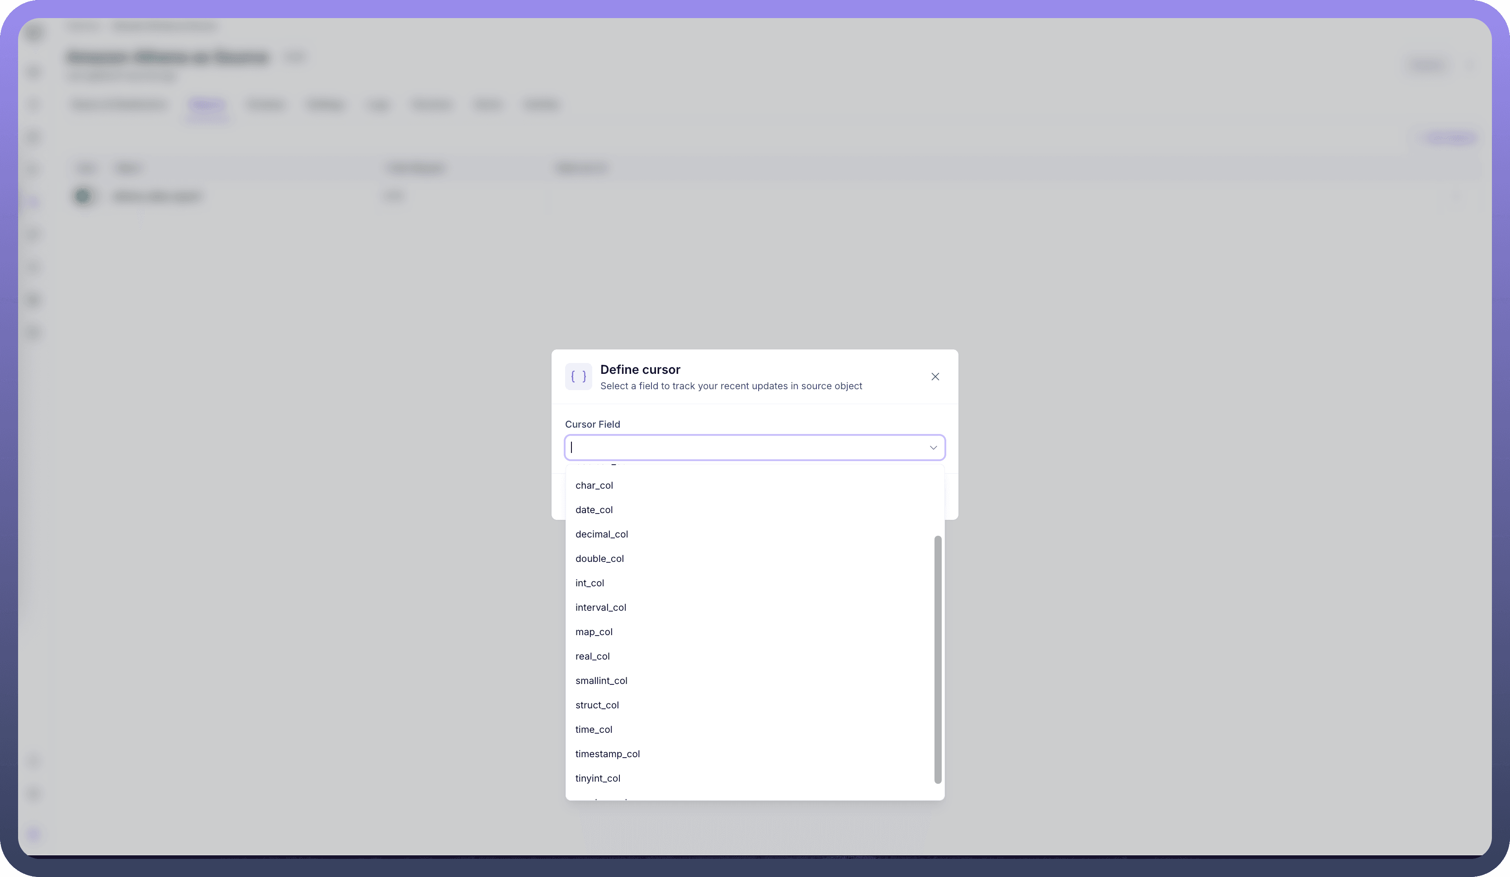
Task: Pick struct_col from dropdown
Action: [597, 705]
